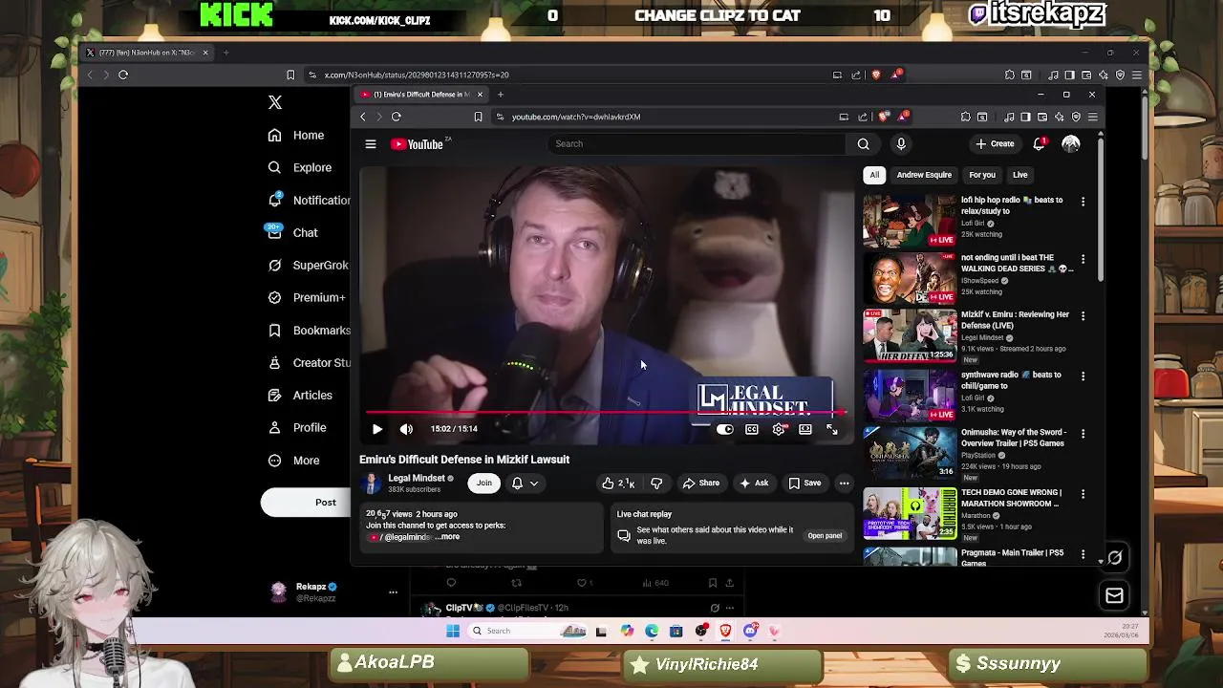Open Brave browser from taskbar
Image resolution: width=1223 pixels, height=688 pixels.
(x=726, y=631)
